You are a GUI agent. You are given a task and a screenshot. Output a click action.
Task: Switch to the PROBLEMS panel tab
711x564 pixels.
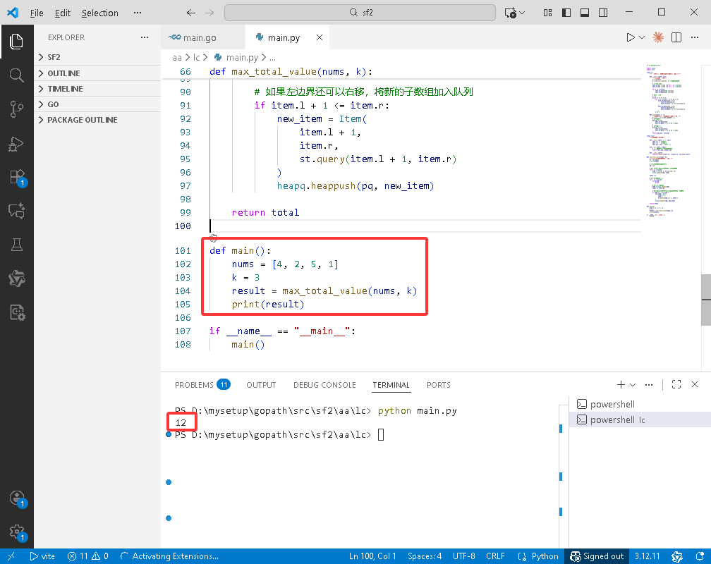[x=202, y=385]
